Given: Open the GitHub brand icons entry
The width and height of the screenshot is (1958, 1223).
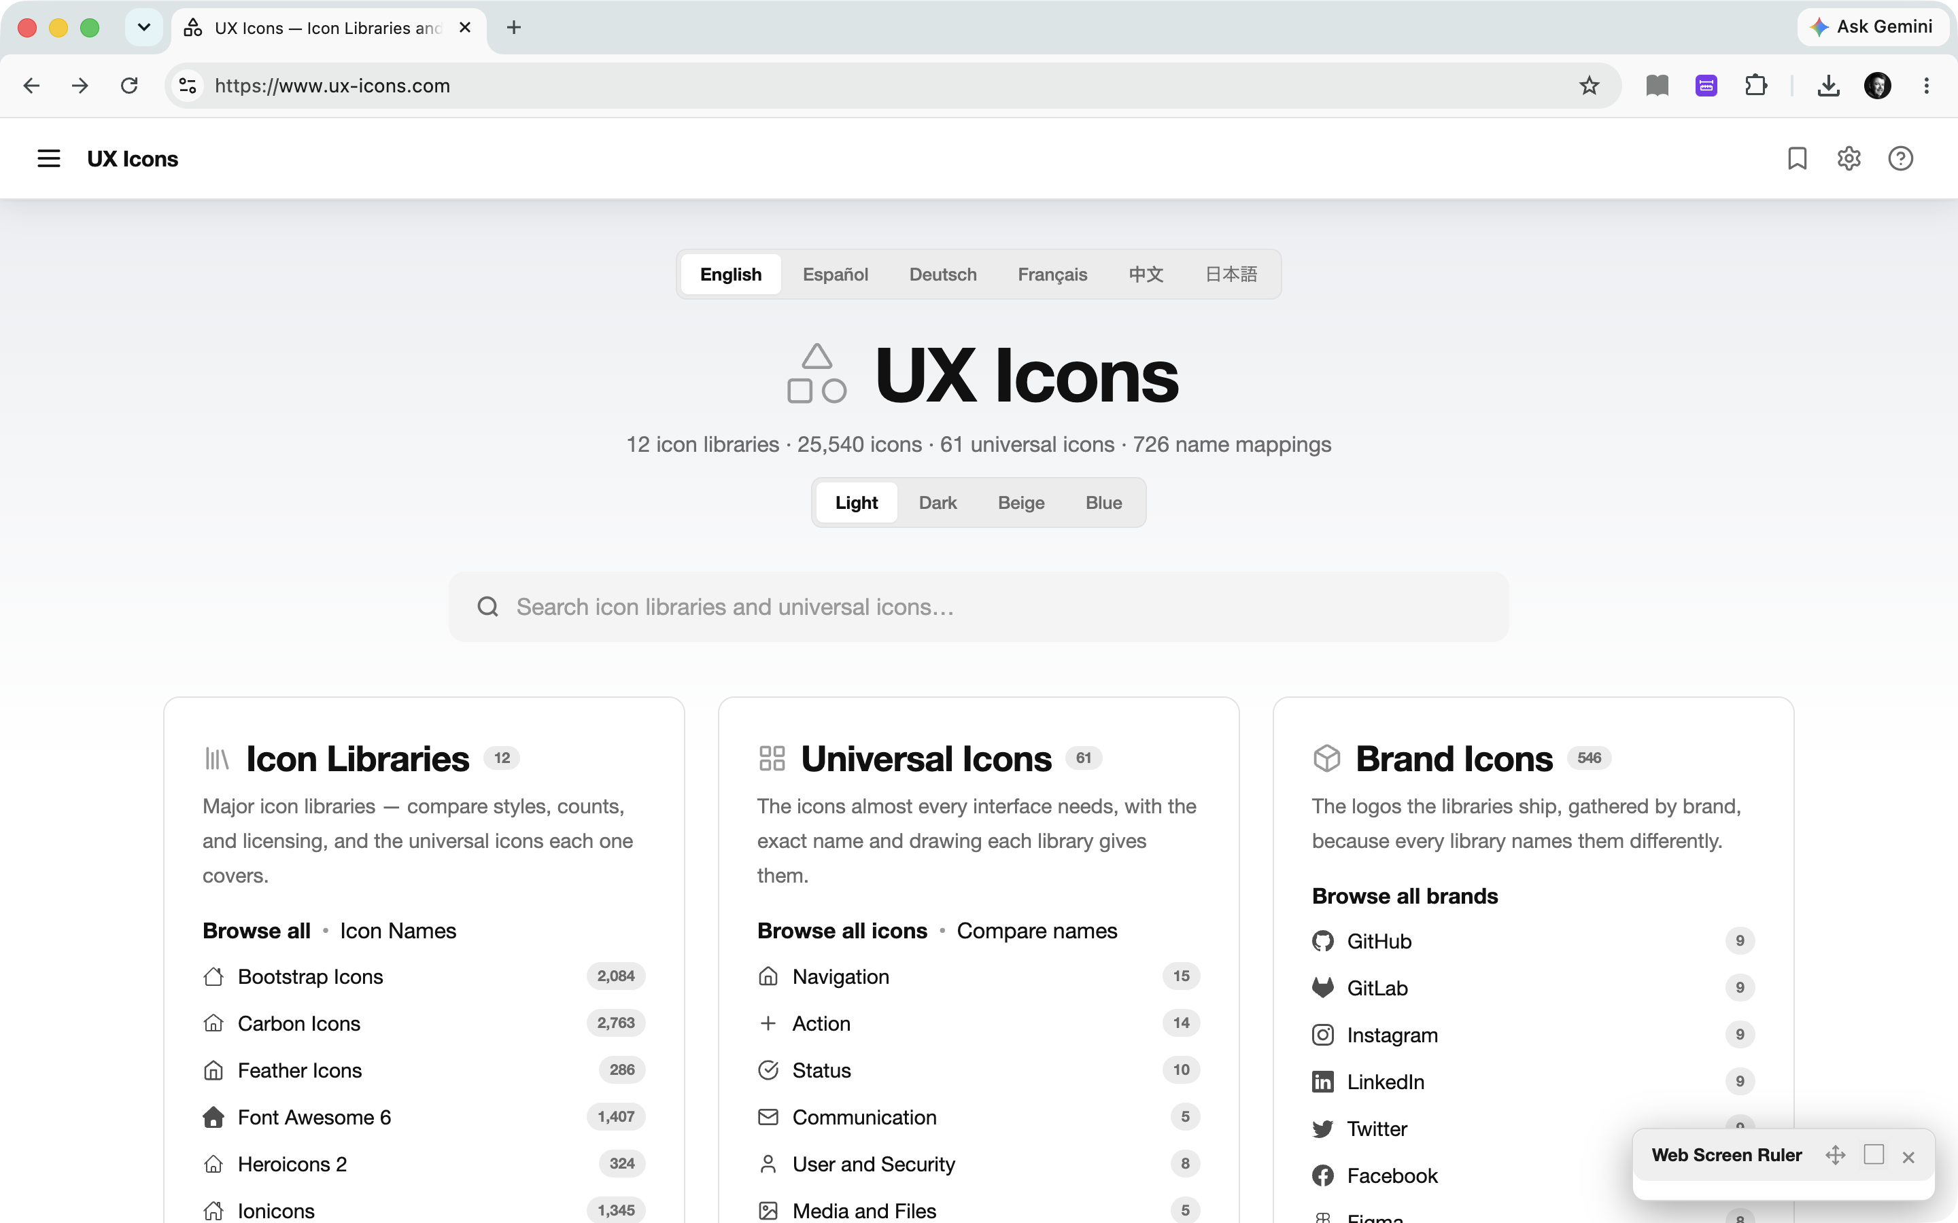Looking at the screenshot, I should click(1533, 942).
